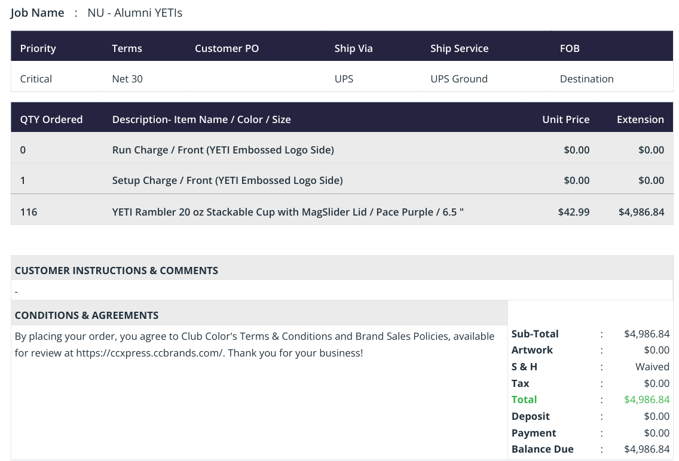The image size is (679, 461).
Task: Select quantity '0' in Run Charge row
Action: [x=23, y=150]
